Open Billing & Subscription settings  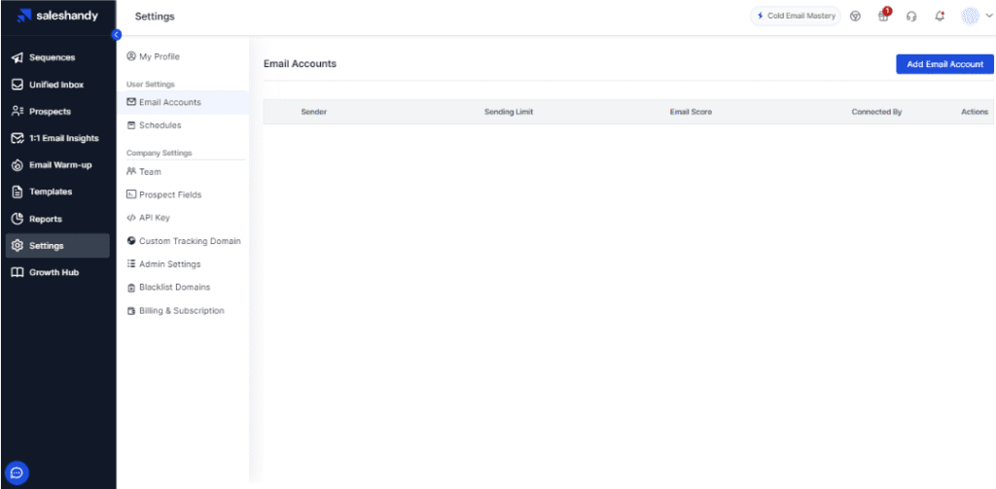[183, 310]
